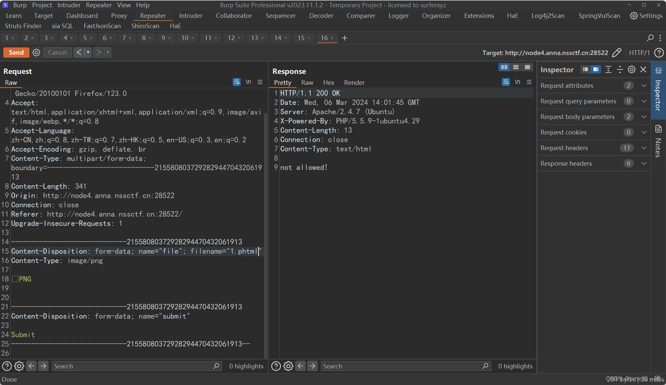The image size is (666, 385).
Task: Jump to previous request search match
Action: point(32,366)
